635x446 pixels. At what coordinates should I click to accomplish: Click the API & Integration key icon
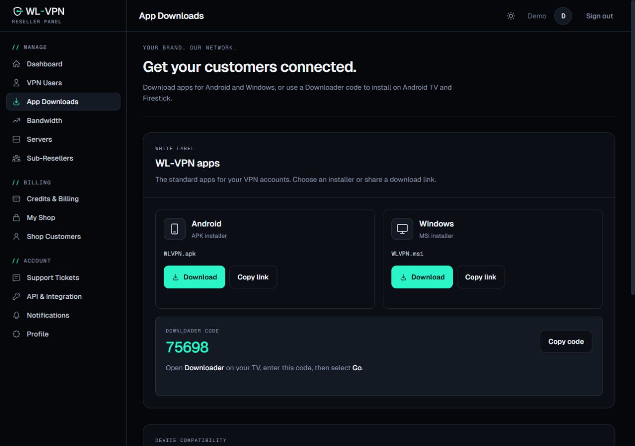16,296
